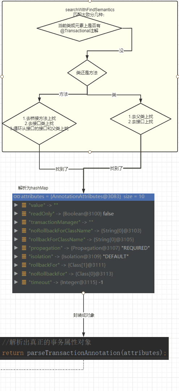Image resolution: width=179 pixels, height=391 pixels.
Task: Click the field icon beside "isolation"
Action: pos(24,257)
